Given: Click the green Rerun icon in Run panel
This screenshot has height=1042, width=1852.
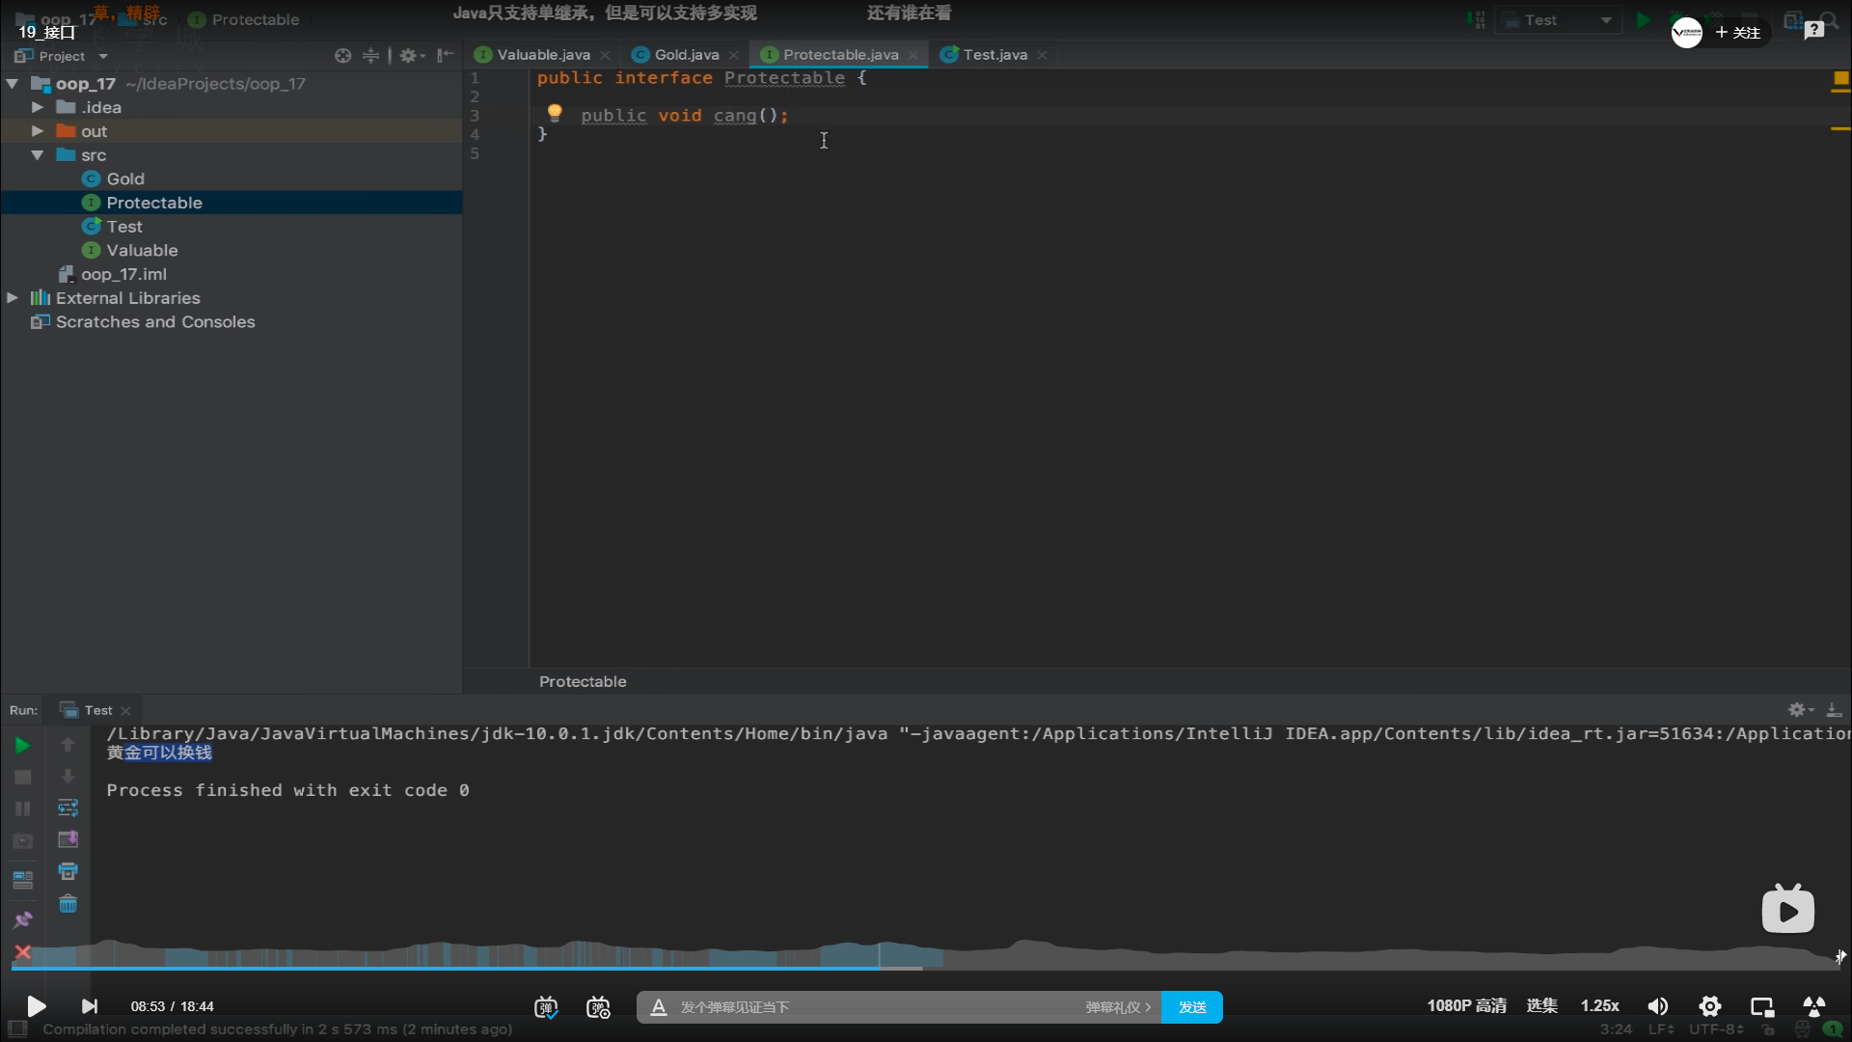Looking at the screenshot, I should (x=22, y=745).
